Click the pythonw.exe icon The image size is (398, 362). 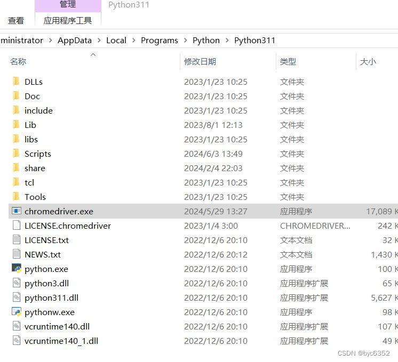point(17,311)
